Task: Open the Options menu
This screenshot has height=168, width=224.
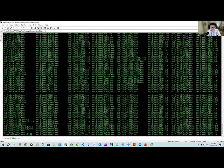Action: [x=17, y=25]
